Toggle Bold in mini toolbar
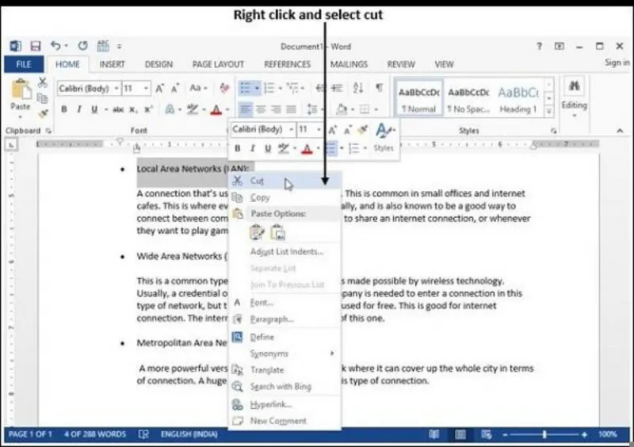 [238, 148]
